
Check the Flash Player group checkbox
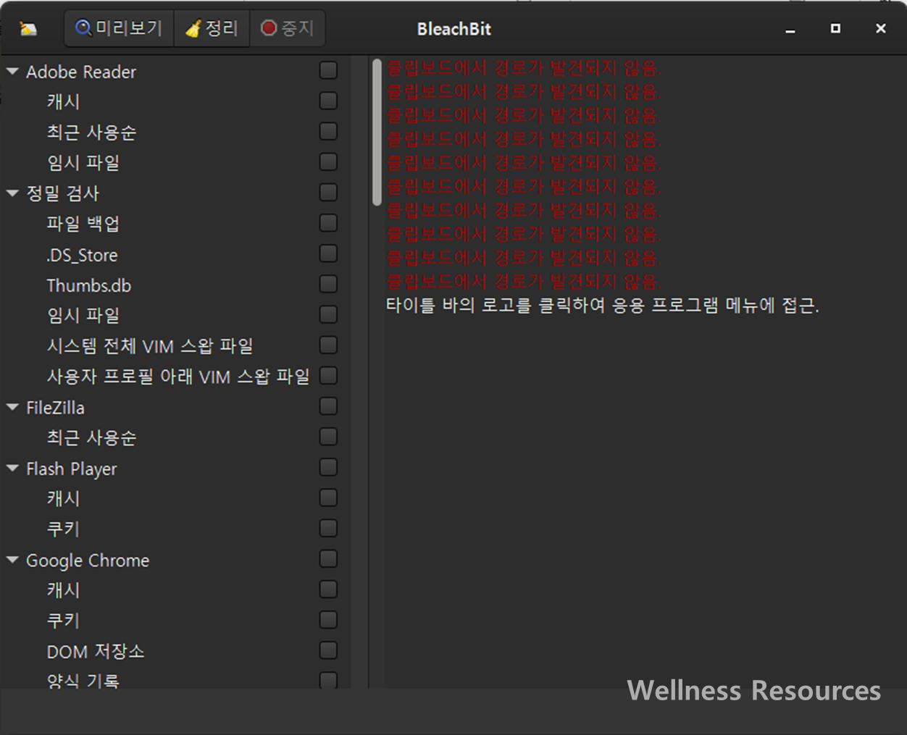(x=328, y=467)
